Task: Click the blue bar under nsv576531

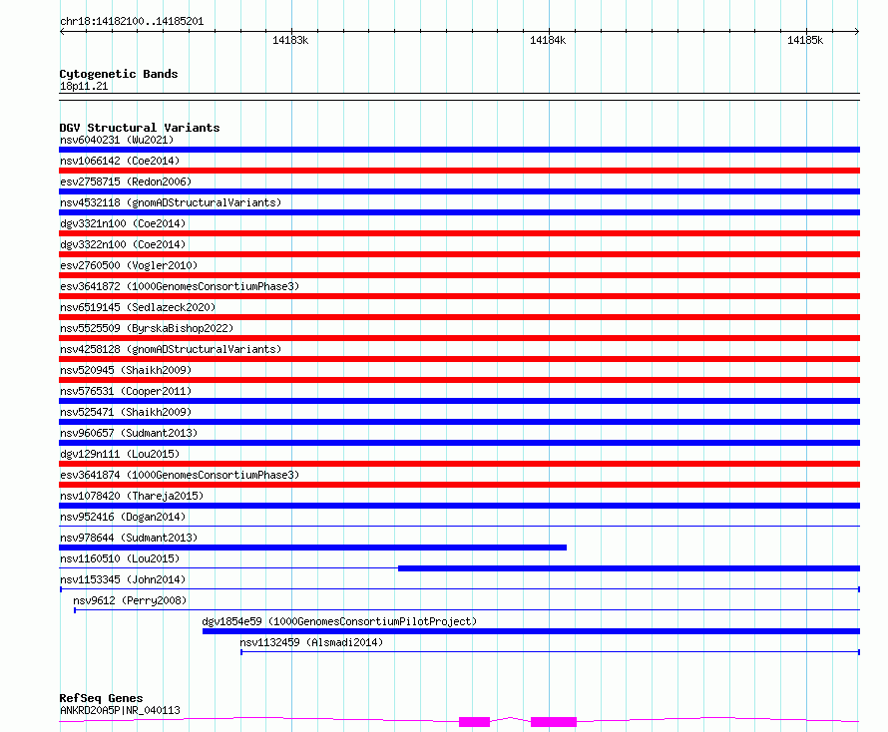Action: pos(459,401)
